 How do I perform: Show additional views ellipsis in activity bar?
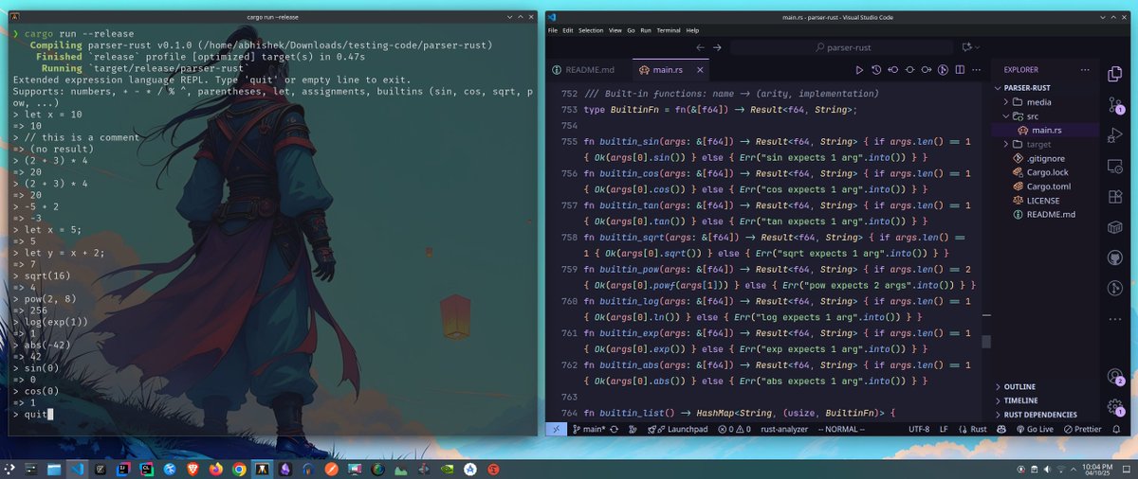pyautogui.click(x=1115, y=318)
